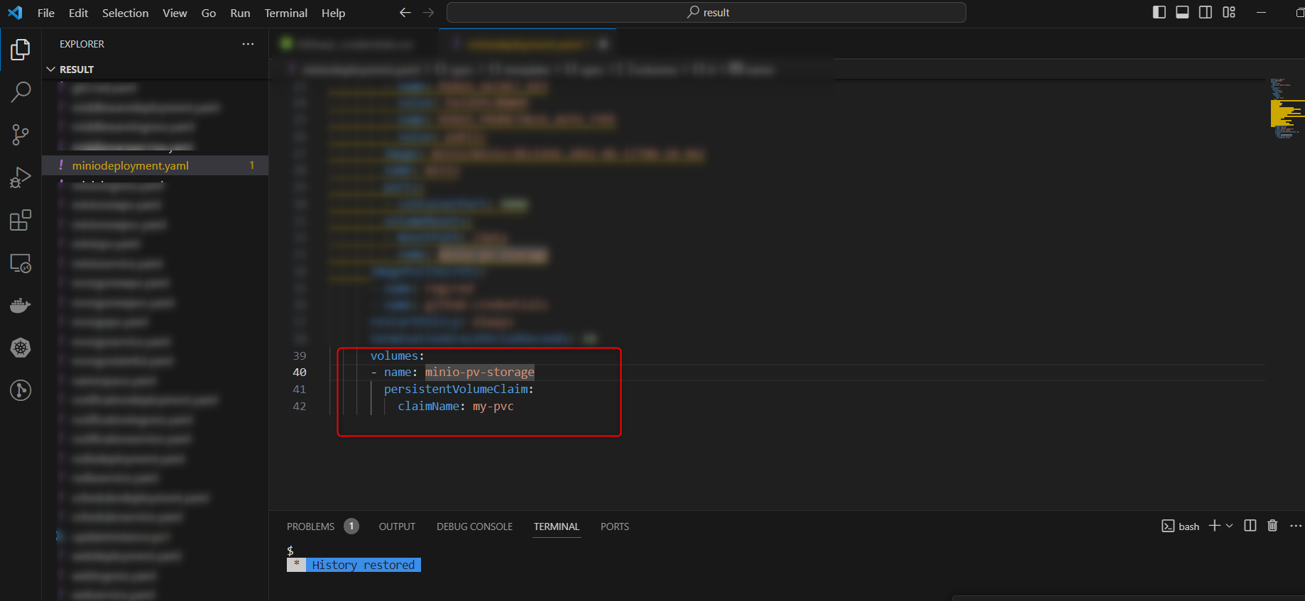Click the 'minio-pv-storage' value in editor
The width and height of the screenshot is (1305, 601).
coord(480,372)
